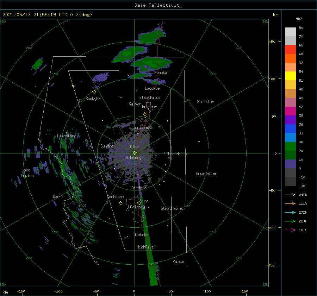Click the dBZ legend heading
Screen dimensions: 317x296
tap(299, 19)
